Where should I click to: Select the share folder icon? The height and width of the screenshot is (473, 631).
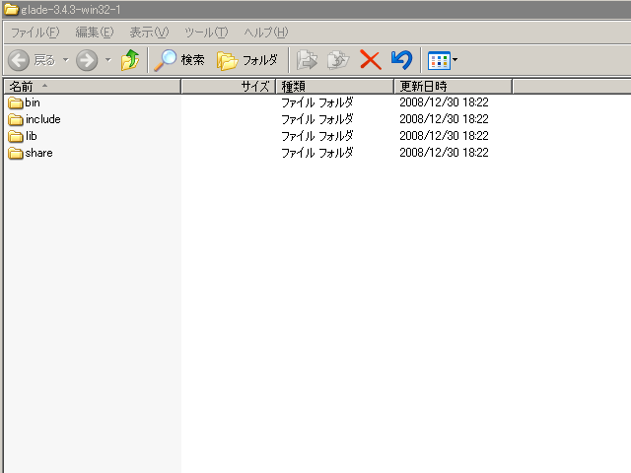click(16, 154)
